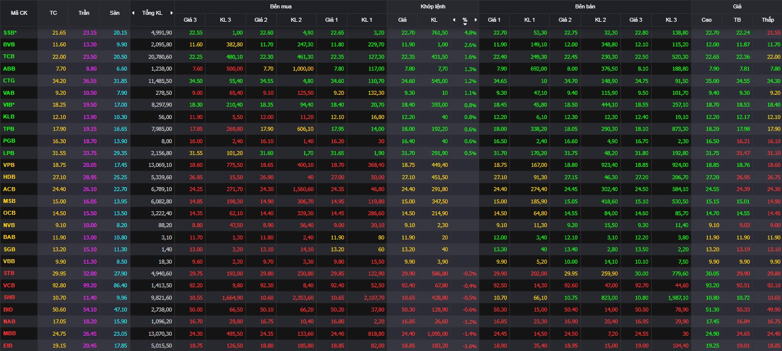Screen dimensions: 782x351
Task: Sort by the % change column header
Action: (465, 20)
